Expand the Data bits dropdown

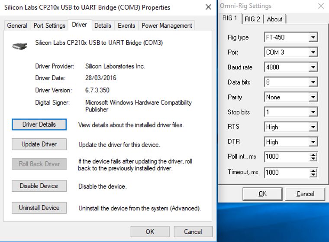coord(313,82)
